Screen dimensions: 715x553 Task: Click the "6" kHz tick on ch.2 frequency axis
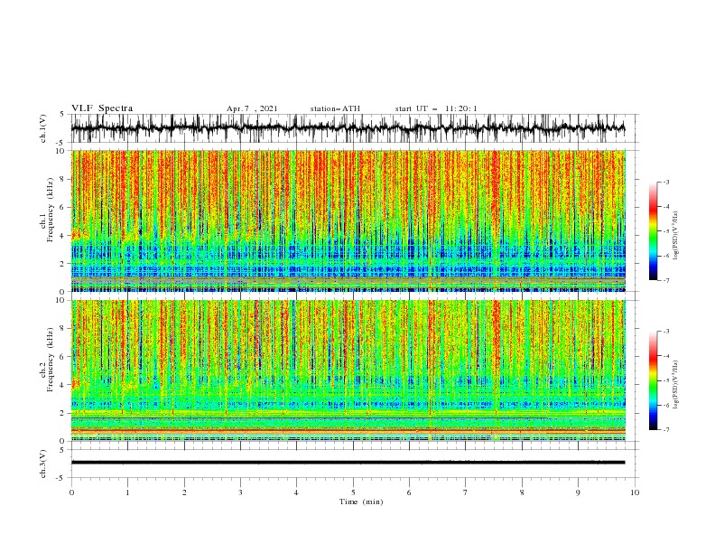(x=64, y=357)
